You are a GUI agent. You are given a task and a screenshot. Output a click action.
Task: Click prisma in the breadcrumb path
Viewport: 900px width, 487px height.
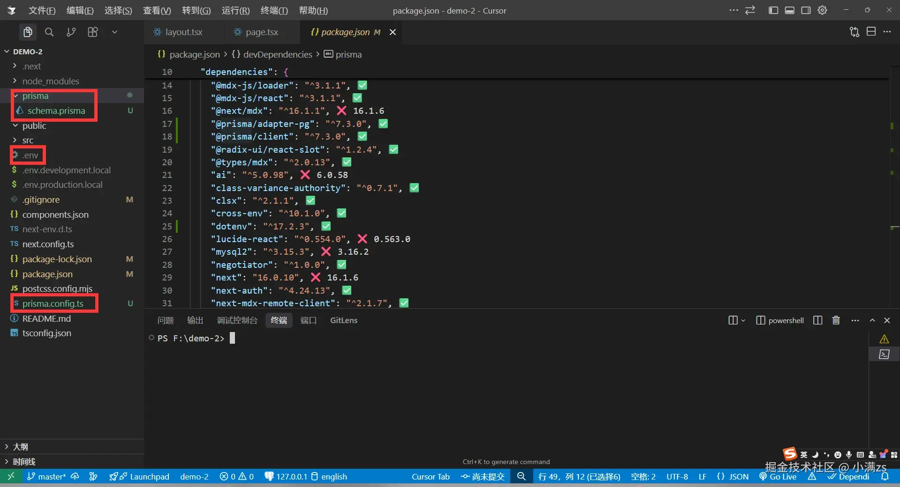(x=348, y=54)
